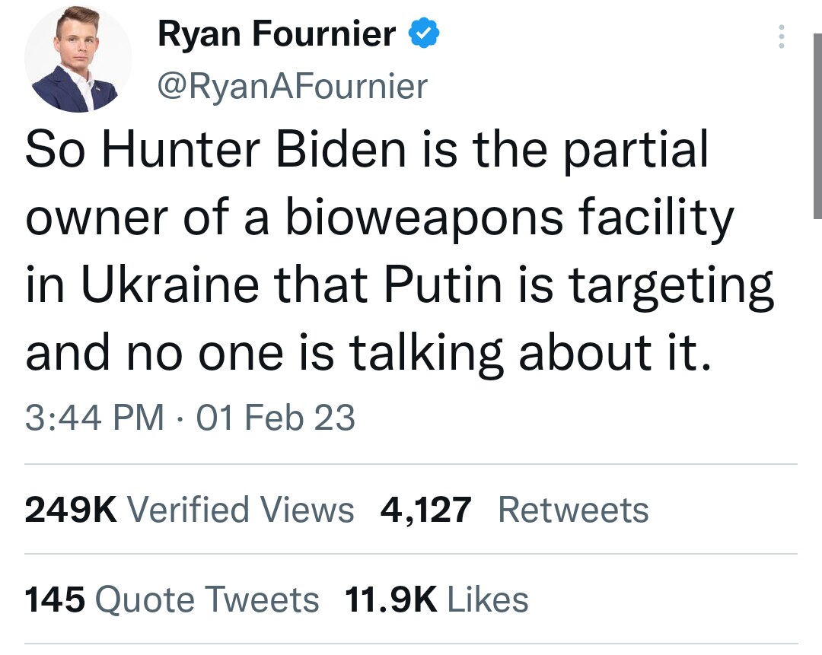Viewport: 822px width, 655px height.
Task: Click the Ryan Fournier display name
Action: click(x=277, y=34)
